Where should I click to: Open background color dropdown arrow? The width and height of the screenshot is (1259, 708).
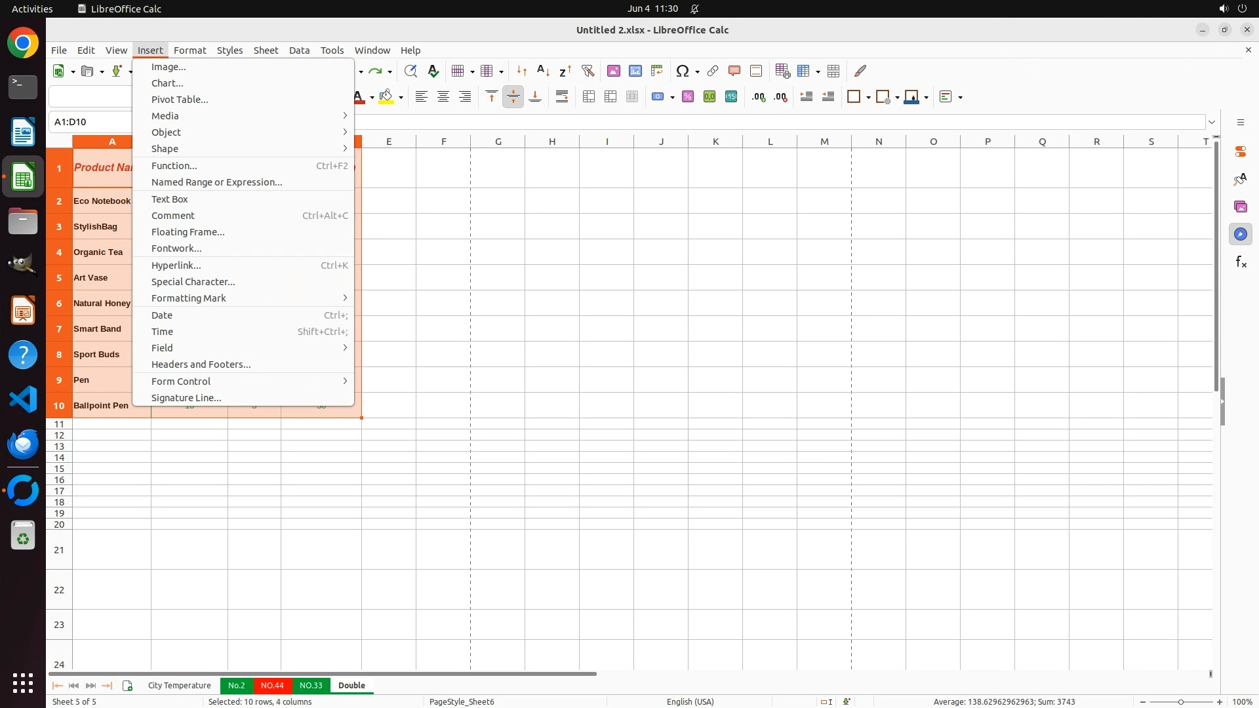[x=401, y=98]
